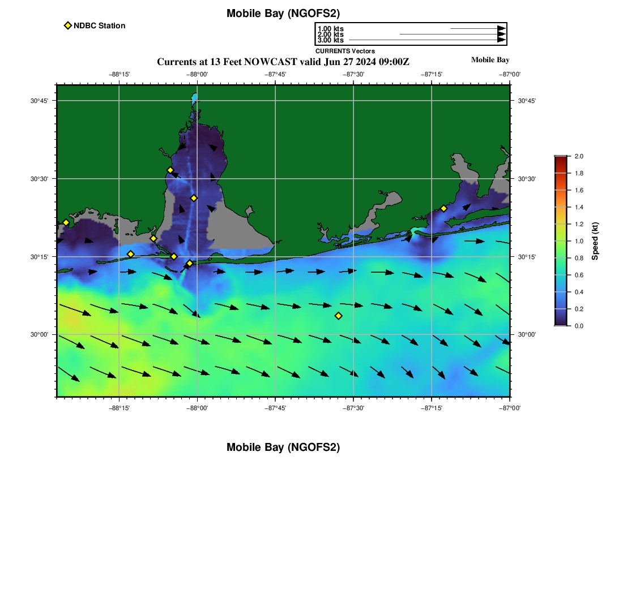The height and width of the screenshot is (594, 623).
Task: Click the station diamond north of Dauphin Island bridge
Action: pos(153,239)
